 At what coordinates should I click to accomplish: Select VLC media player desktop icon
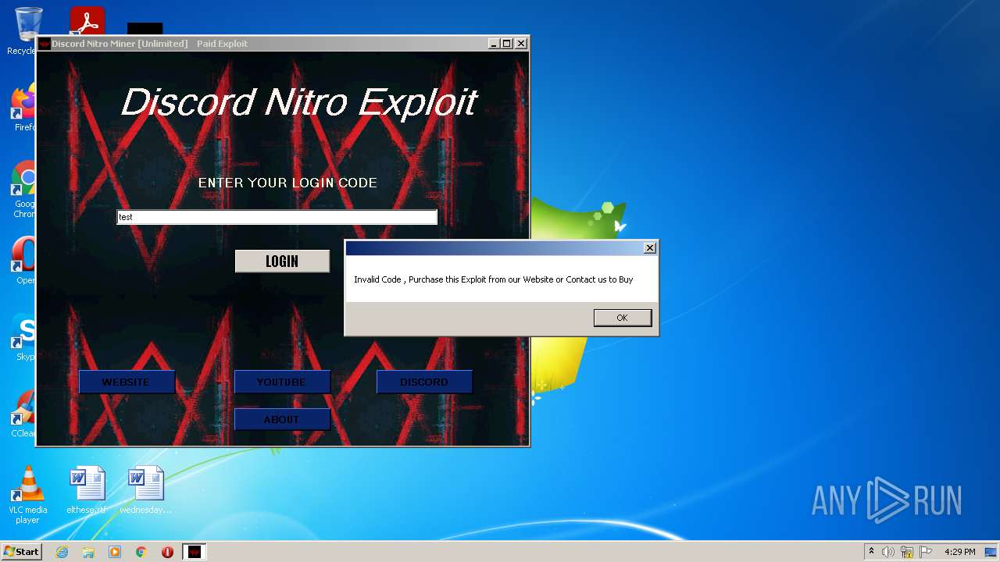pyautogui.click(x=27, y=495)
